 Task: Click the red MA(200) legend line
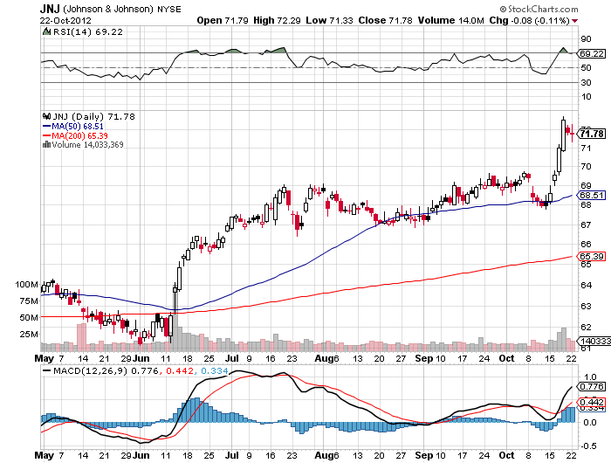[46, 135]
